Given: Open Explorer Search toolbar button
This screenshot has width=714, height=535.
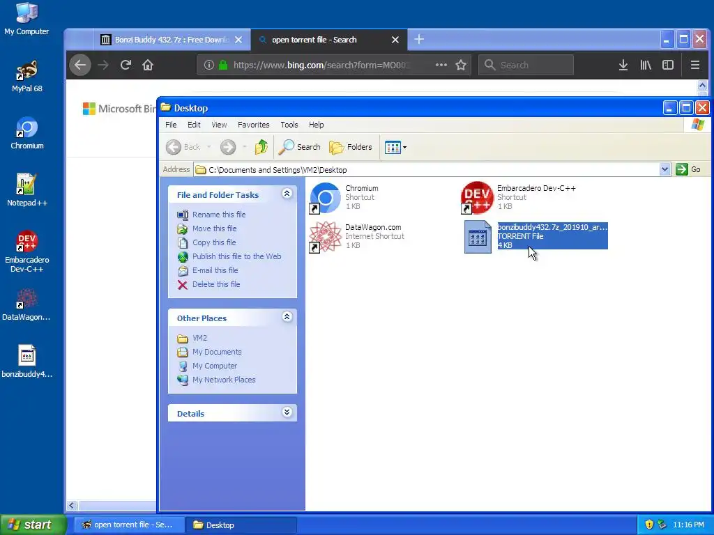Looking at the screenshot, I should click(x=300, y=147).
